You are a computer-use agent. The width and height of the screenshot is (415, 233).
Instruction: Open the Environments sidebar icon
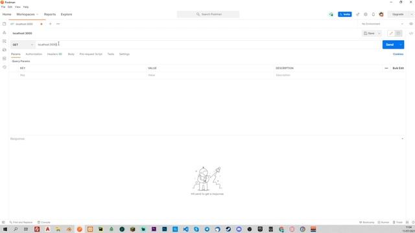point(5,41)
